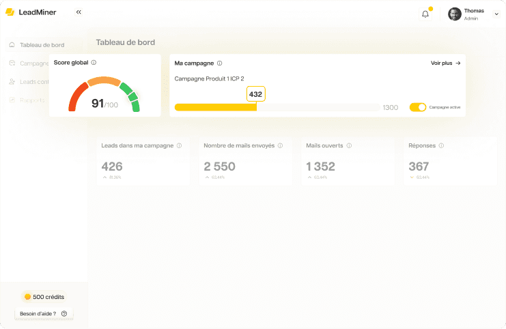Click the yellow campaign progress bar
The image size is (506, 329).
pos(216,108)
